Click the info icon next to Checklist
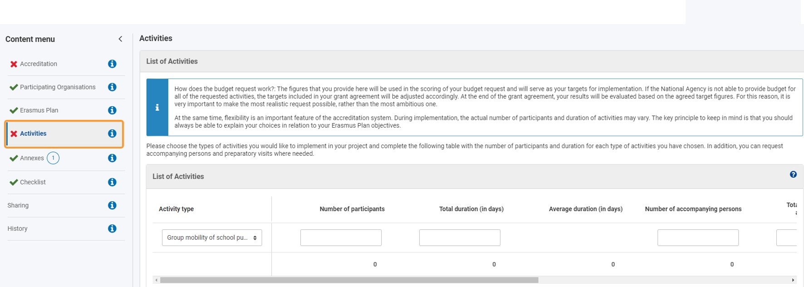Image resolution: width=804 pixels, height=287 pixels. pos(112,182)
